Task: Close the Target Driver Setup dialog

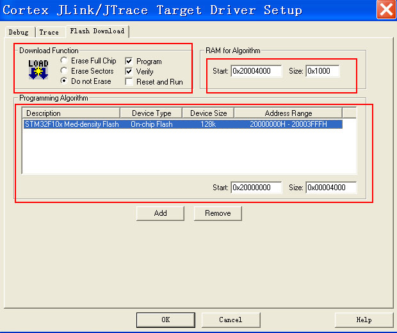Action: coord(385,10)
